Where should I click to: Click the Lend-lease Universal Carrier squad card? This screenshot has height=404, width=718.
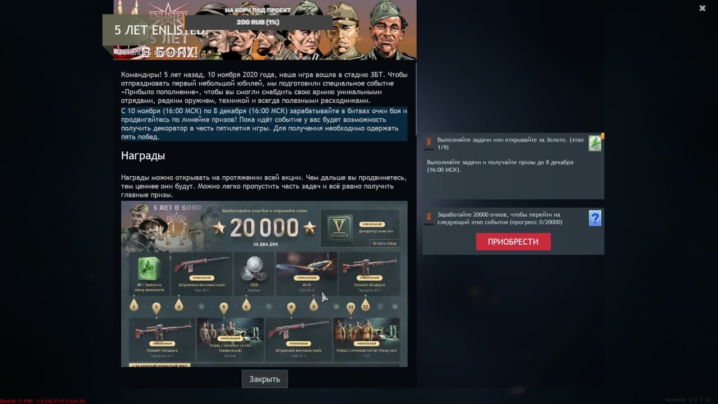coord(366,339)
